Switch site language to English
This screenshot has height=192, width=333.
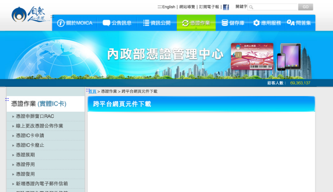(169, 7)
